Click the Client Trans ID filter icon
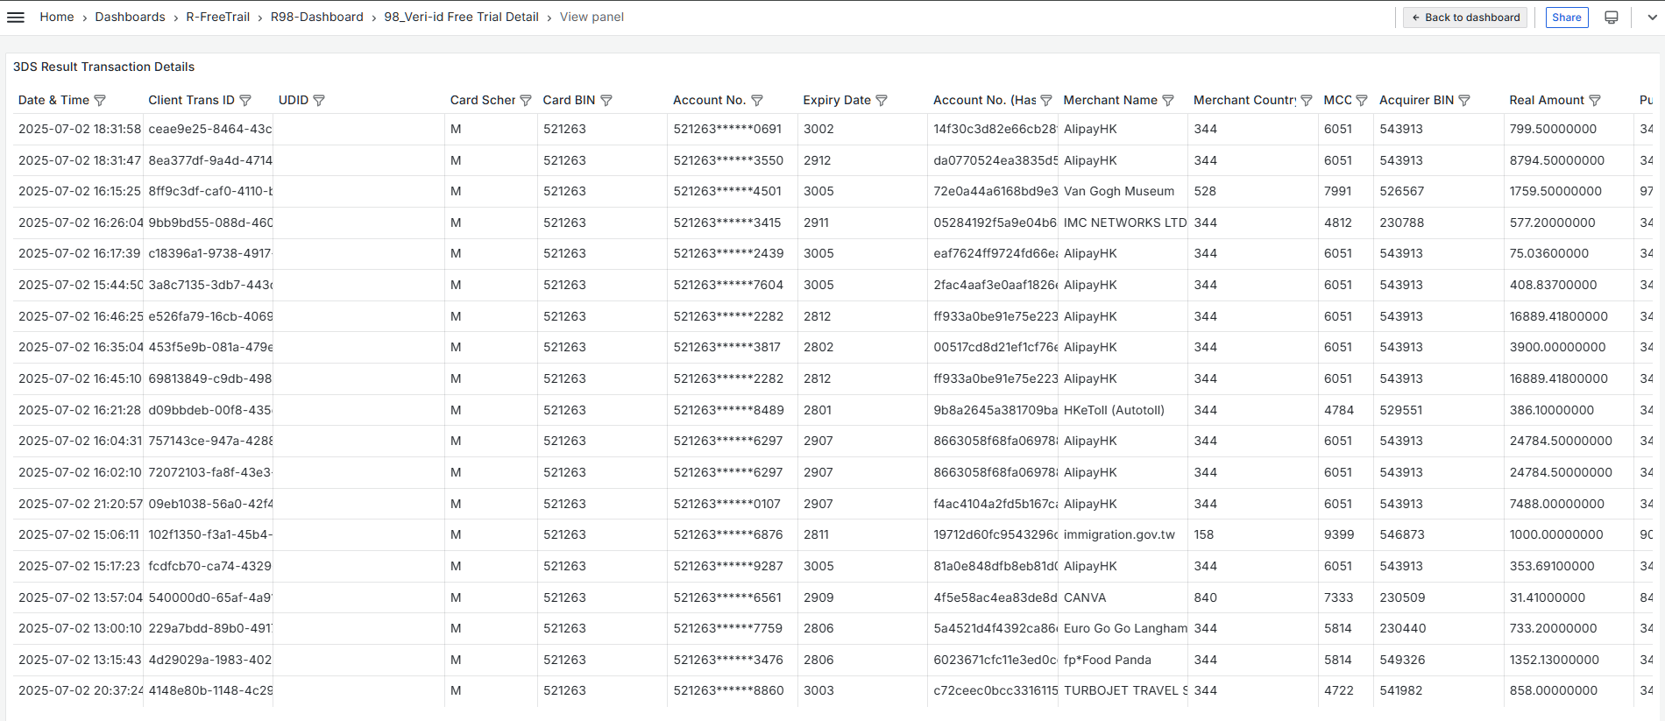 [x=245, y=101]
